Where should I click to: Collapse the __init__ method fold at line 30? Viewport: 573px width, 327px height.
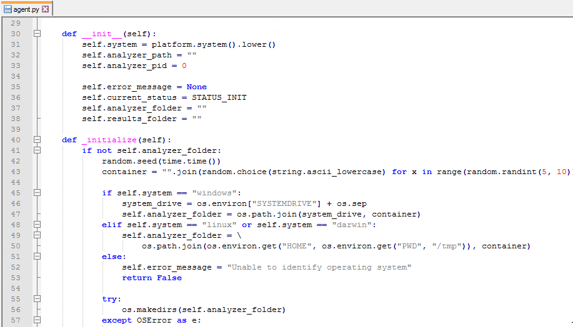pyautogui.click(x=37, y=34)
